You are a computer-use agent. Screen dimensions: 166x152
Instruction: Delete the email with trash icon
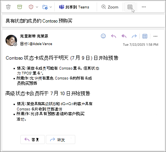pos(8,7)
